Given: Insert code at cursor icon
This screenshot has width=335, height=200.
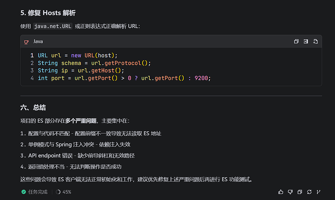Looking at the screenshot, I should pyautogui.click(x=306, y=41).
